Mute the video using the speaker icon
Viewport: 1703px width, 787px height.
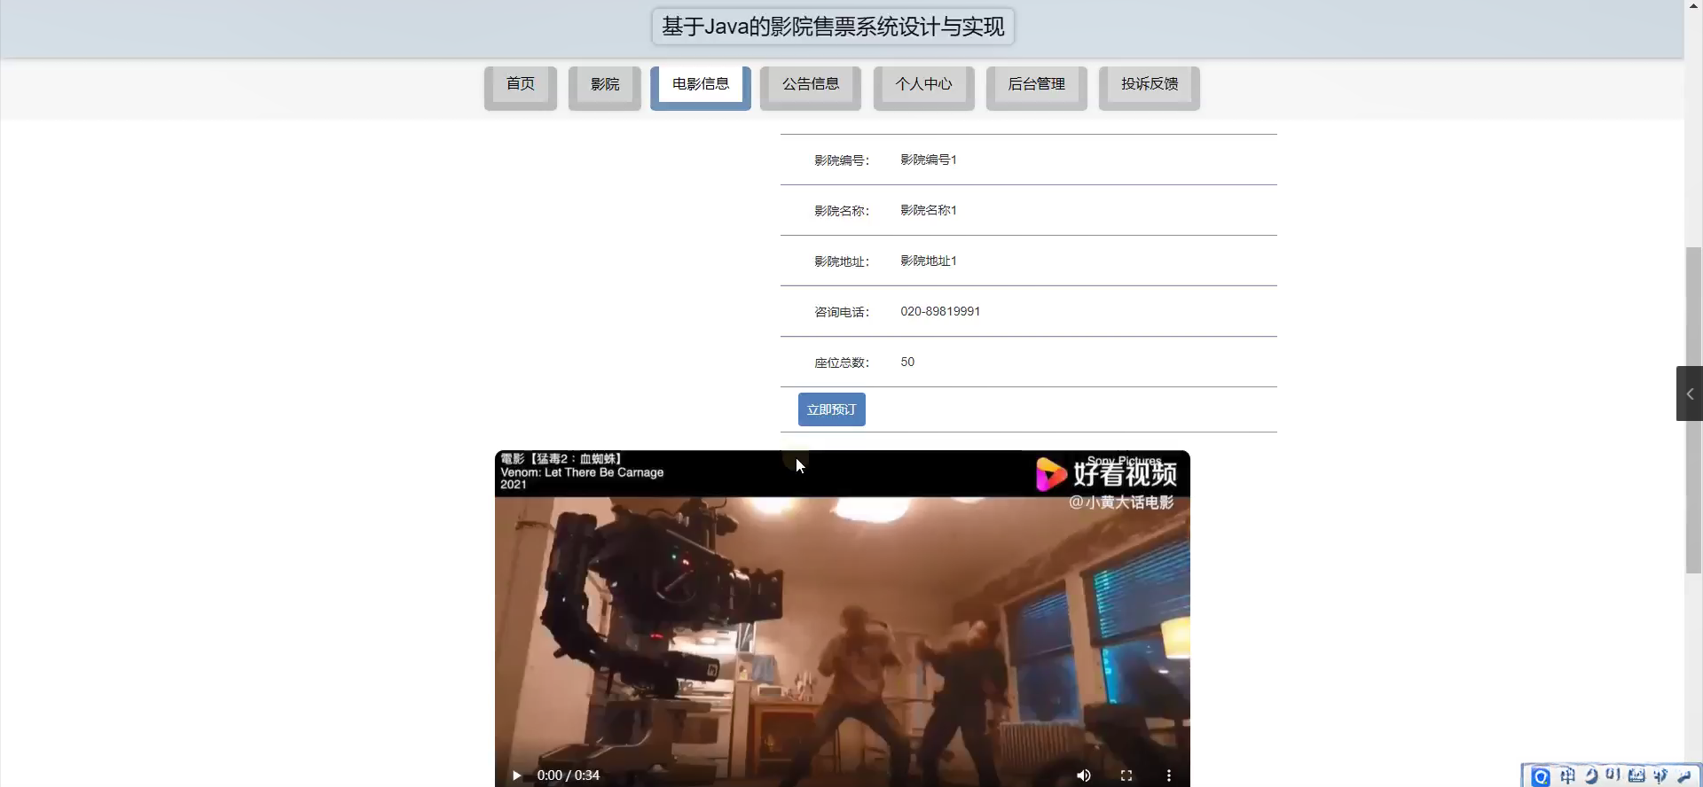(1084, 775)
